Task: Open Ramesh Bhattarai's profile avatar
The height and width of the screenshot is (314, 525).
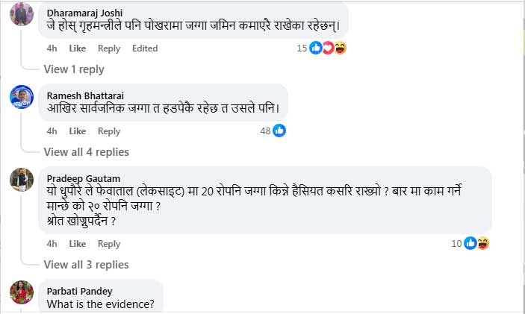Action: (22, 97)
